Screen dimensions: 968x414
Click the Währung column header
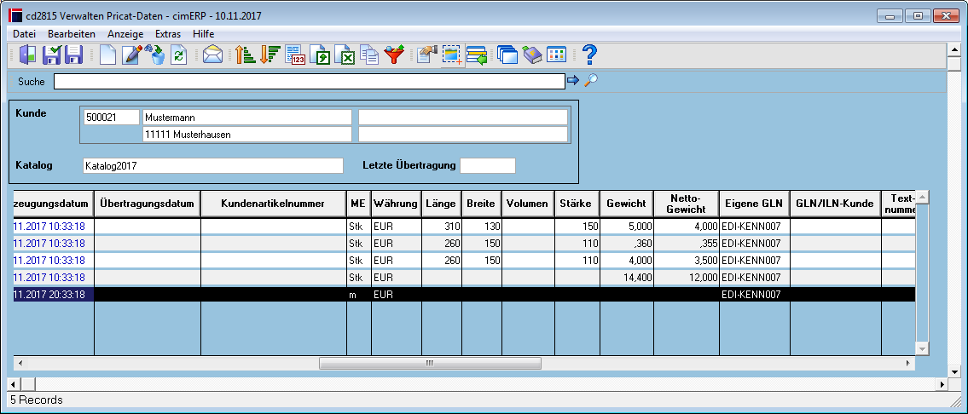[x=397, y=204]
